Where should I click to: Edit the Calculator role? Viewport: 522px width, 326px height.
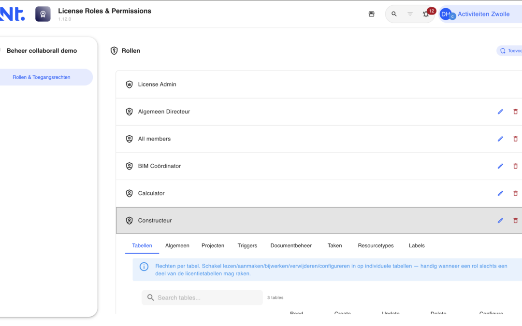pos(500,194)
